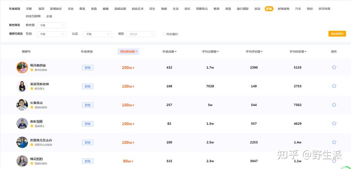Screen dimensions: 351x169
Task: Open the 棉花妈妈 account name
Action: pos(36,159)
